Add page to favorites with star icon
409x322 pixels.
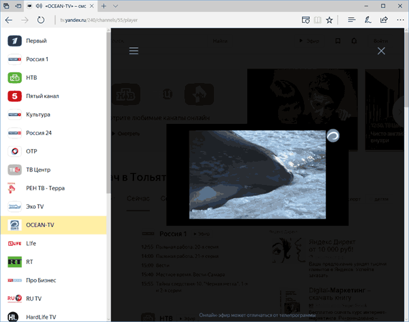coord(330,19)
